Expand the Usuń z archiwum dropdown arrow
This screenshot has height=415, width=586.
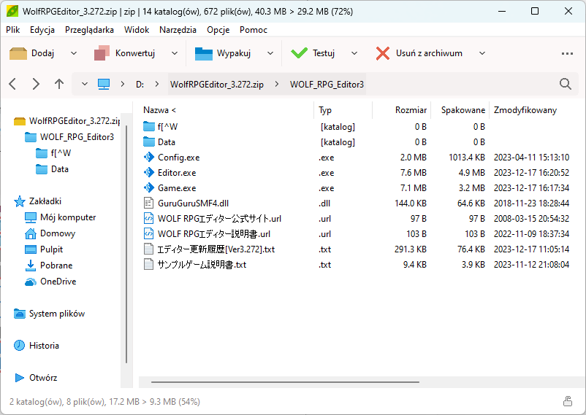pyautogui.click(x=482, y=53)
